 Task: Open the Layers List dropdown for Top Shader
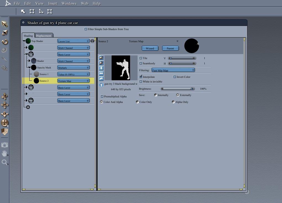tap(73, 41)
